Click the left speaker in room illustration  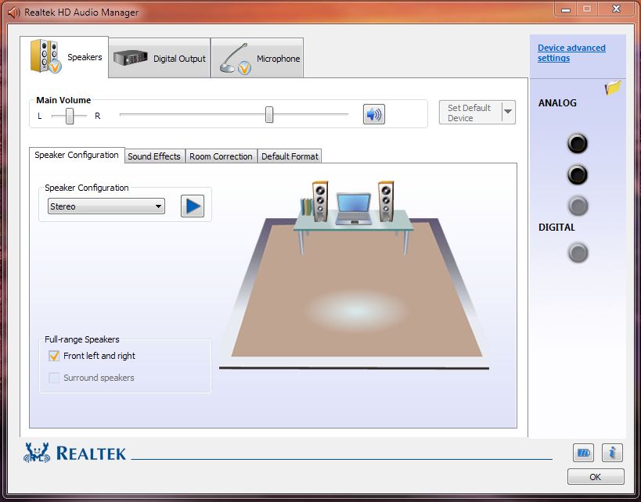pos(319,202)
